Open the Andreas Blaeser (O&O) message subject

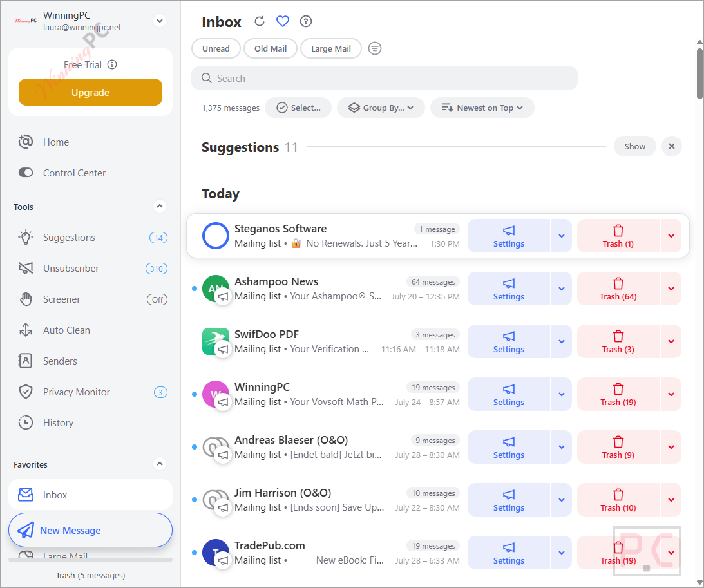(336, 455)
